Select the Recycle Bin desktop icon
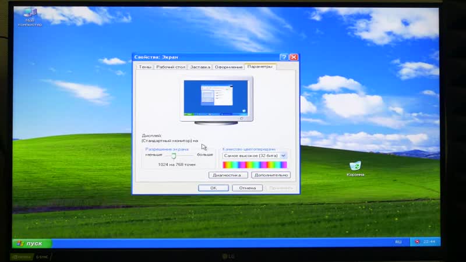466x262 pixels. click(x=355, y=169)
